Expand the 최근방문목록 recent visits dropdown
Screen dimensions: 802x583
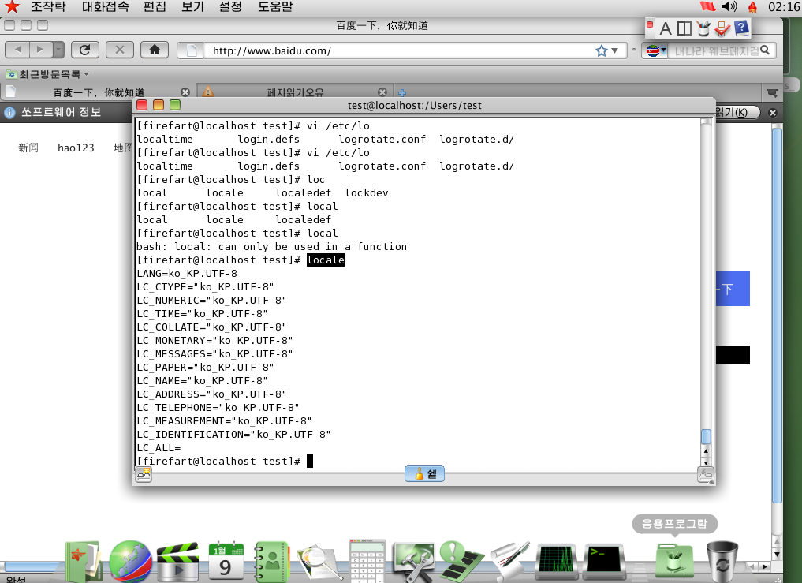(x=47, y=74)
